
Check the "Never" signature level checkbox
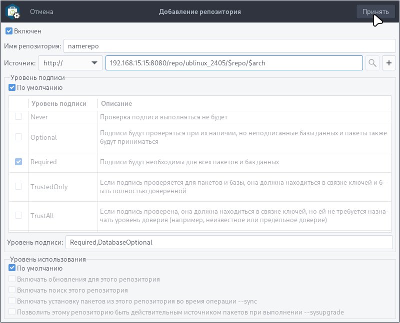[18, 116]
